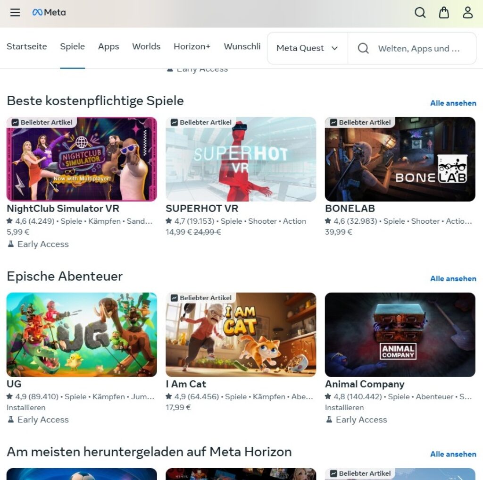See all Epische Abenteuer games

[453, 278]
